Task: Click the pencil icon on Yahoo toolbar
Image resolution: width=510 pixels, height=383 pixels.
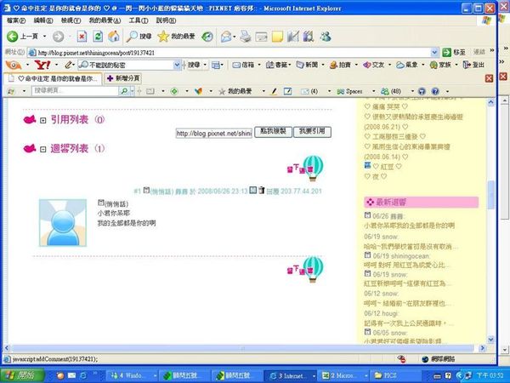Action: [68, 65]
